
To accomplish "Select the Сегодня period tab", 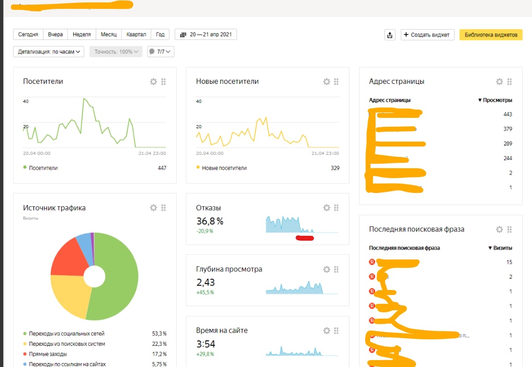I will click(x=28, y=34).
